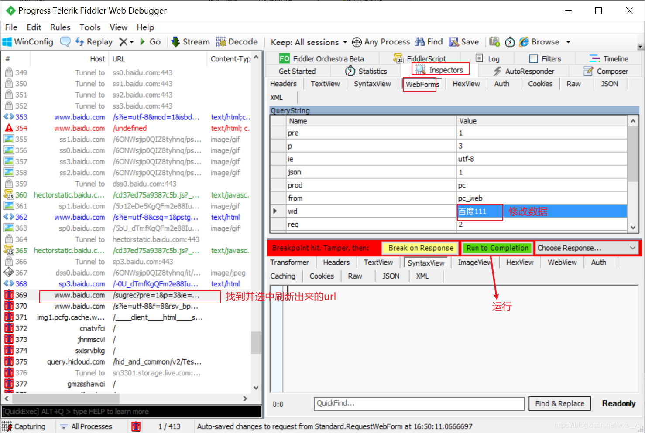Screen dimensions: 645x433
Task: Click the script icon of session 360
Action: coord(9,195)
